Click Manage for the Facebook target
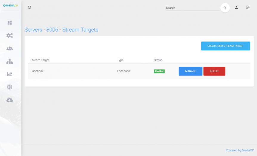This screenshot has width=257, height=156. (191, 71)
